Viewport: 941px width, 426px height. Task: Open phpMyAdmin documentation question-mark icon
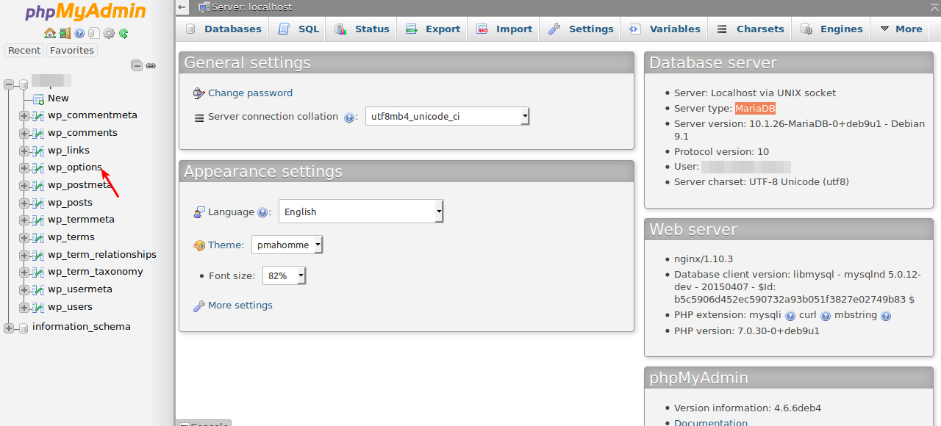(79, 33)
